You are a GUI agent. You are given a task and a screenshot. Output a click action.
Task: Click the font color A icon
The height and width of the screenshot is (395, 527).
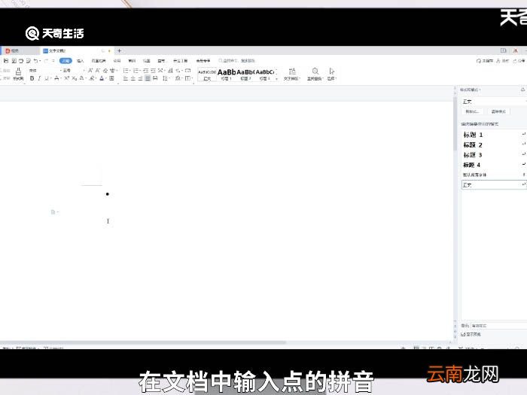(102, 78)
